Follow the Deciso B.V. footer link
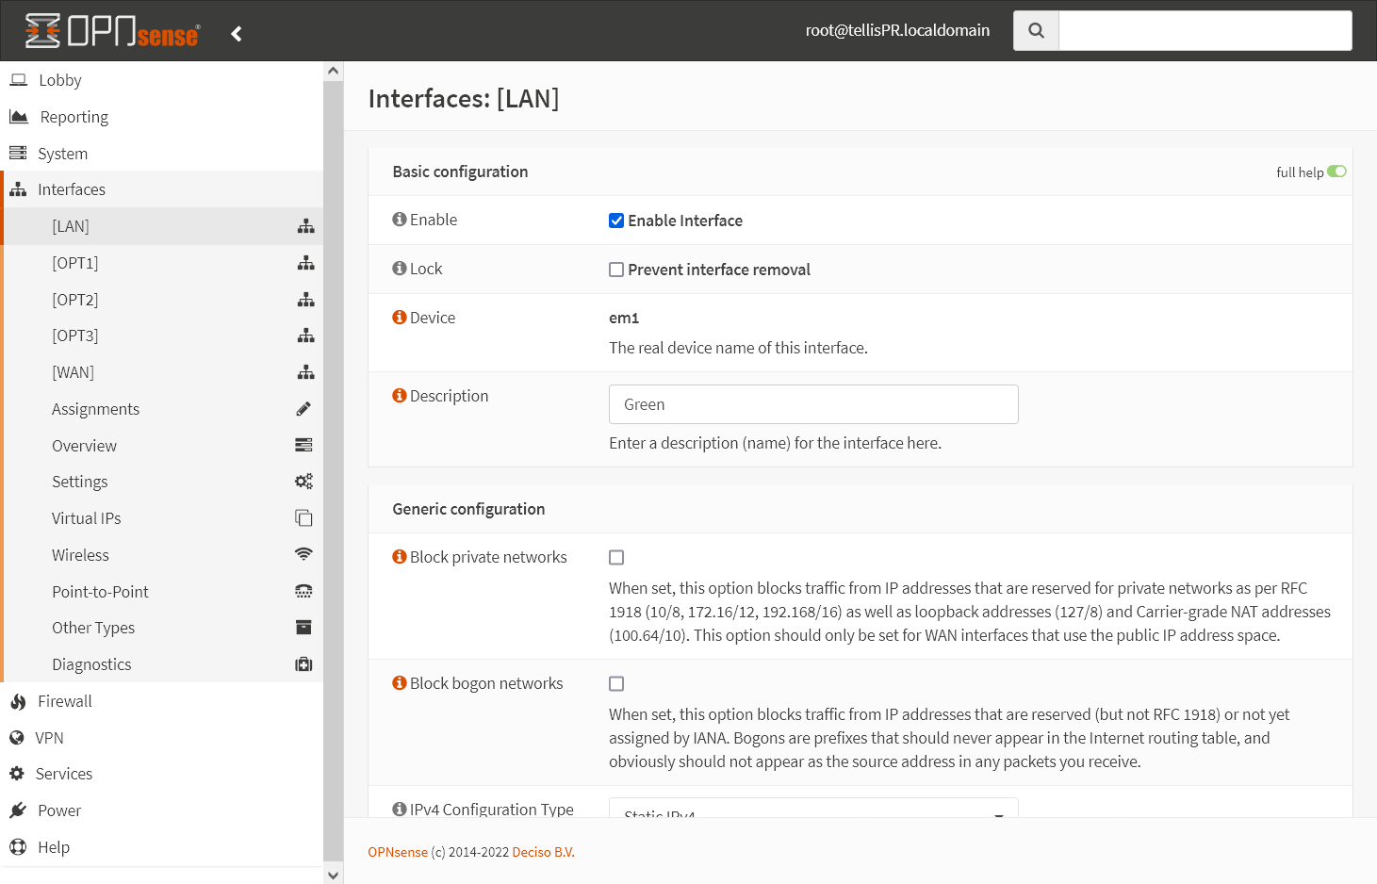 tap(543, 851)
